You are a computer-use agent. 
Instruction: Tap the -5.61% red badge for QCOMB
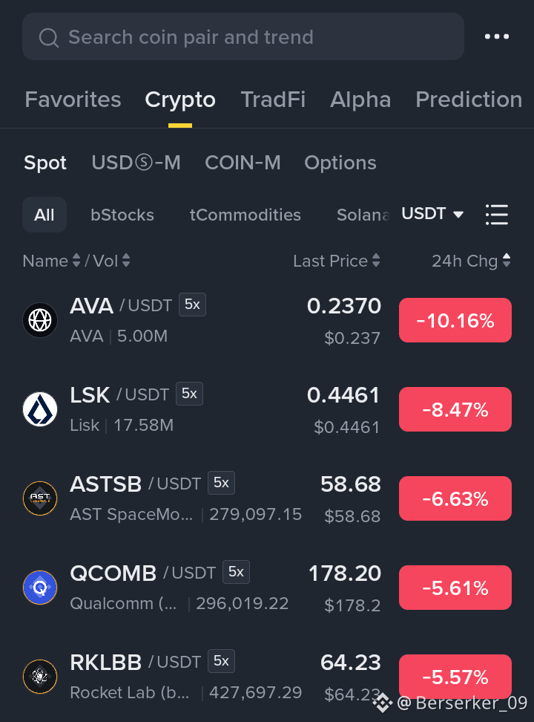(x=455, y=588)
